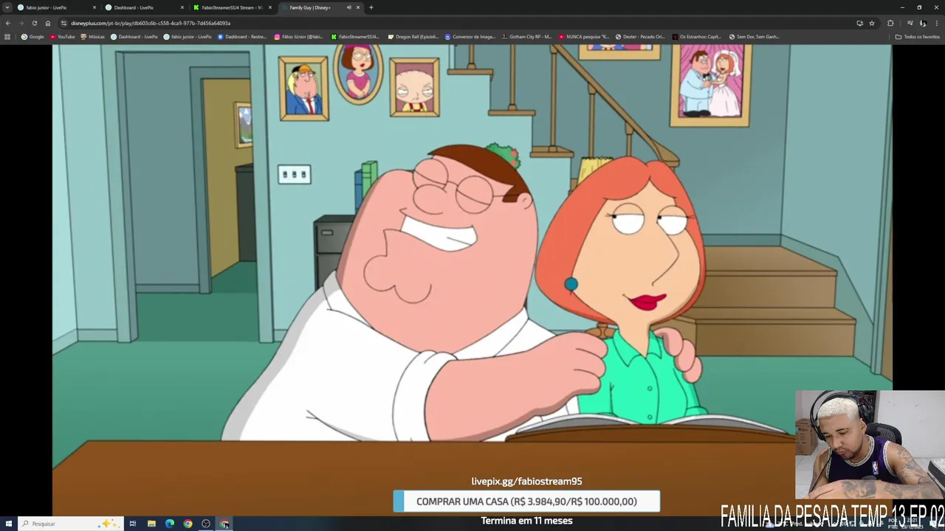View site information for disneyplus.com
The width and height of the screenshot is (945, 531).
point(64,23)
